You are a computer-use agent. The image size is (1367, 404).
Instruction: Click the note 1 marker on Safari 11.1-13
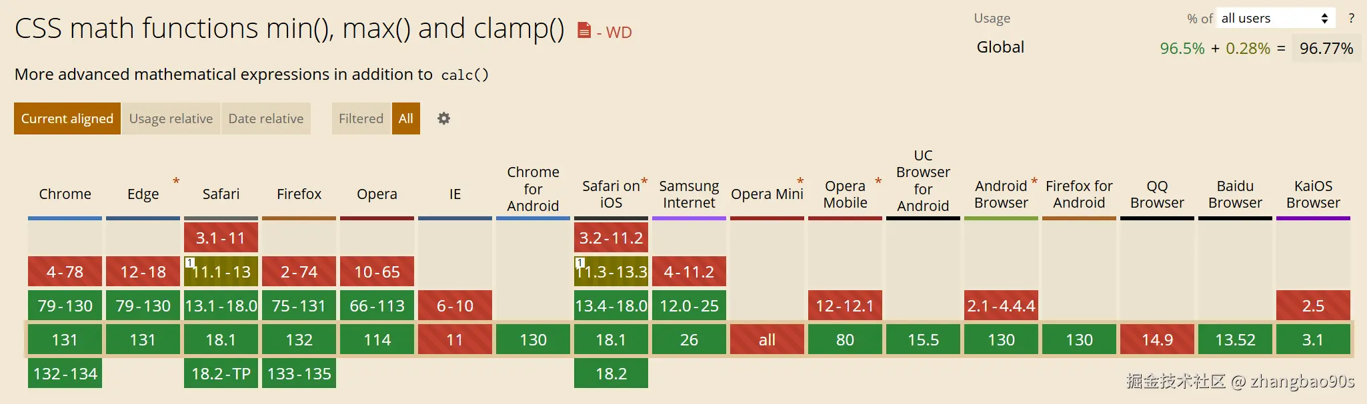click(x=190, y=263)
